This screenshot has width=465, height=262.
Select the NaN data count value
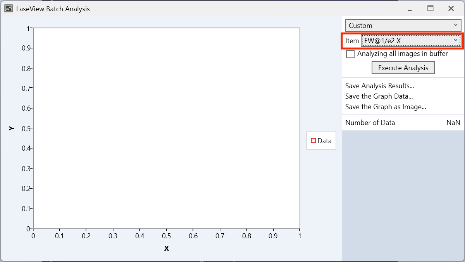point(453,123)
